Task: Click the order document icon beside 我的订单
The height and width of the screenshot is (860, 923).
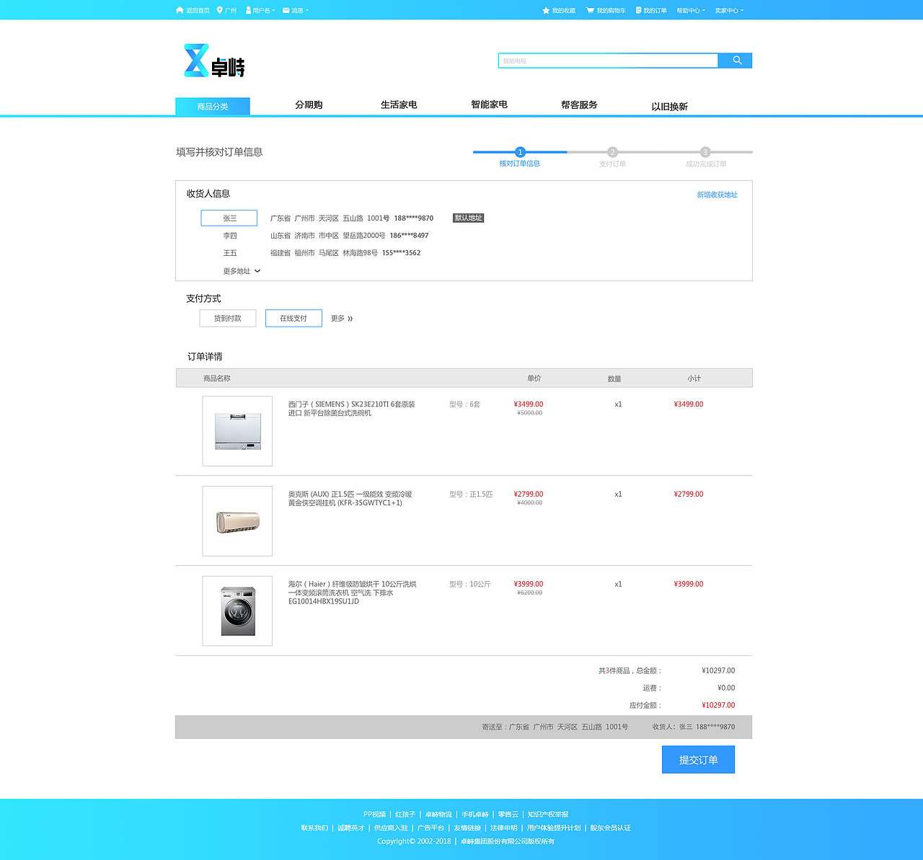Action: tap(638, 10)
